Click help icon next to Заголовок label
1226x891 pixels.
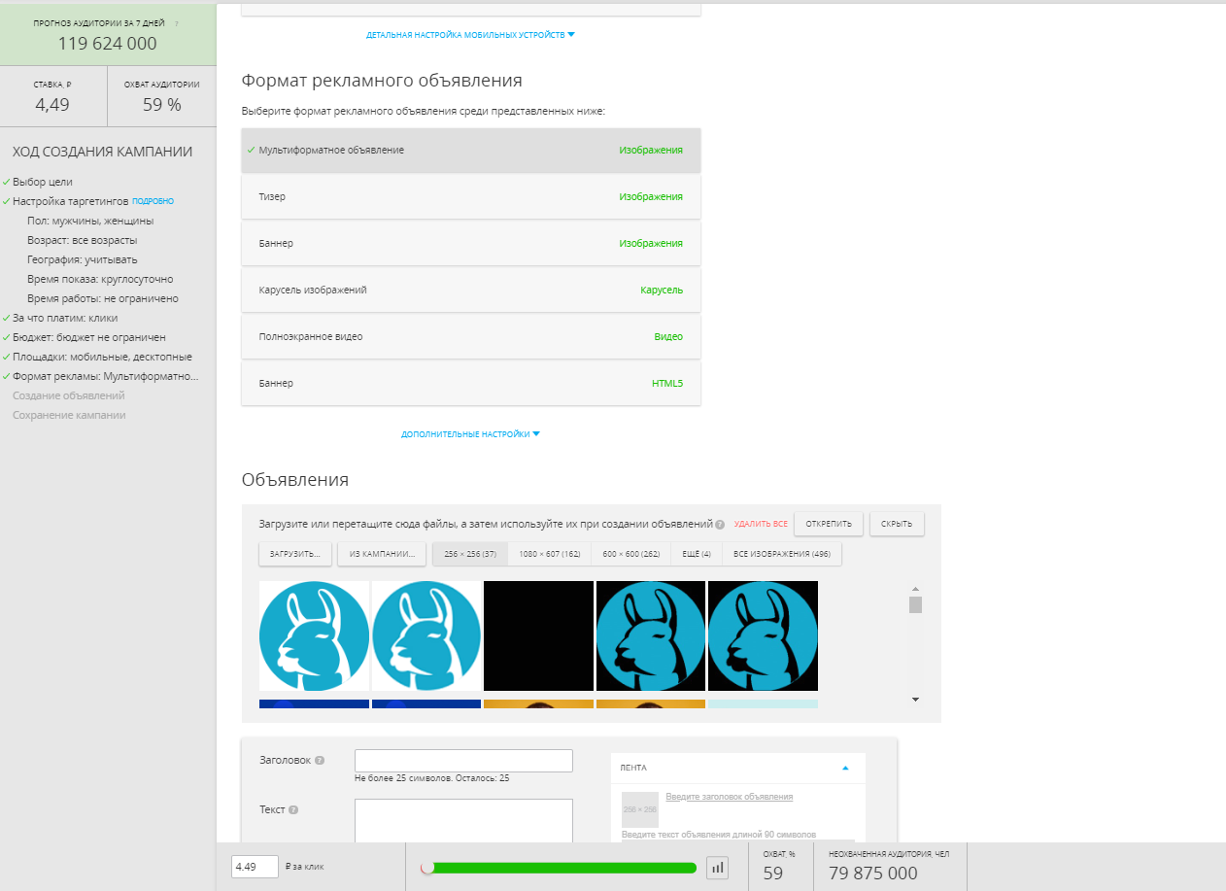coord(320,761)
